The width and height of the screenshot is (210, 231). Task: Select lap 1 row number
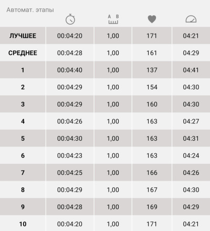[23, 70]
